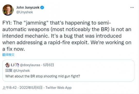Click the 上午8:42 · 2022年5月6日 timestamp
This screenshot has width=139, height=94.
click(22, 88)
